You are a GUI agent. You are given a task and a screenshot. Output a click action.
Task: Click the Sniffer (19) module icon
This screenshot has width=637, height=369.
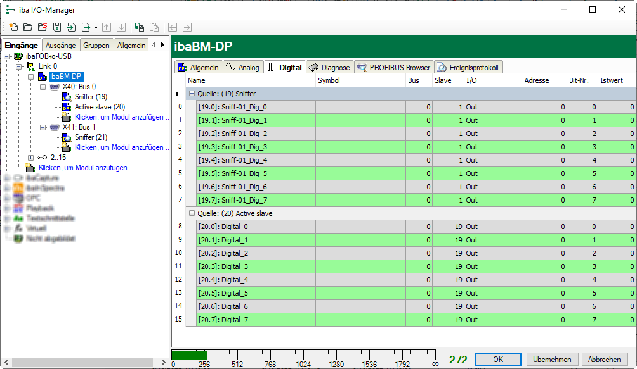[x=67, y=97]
